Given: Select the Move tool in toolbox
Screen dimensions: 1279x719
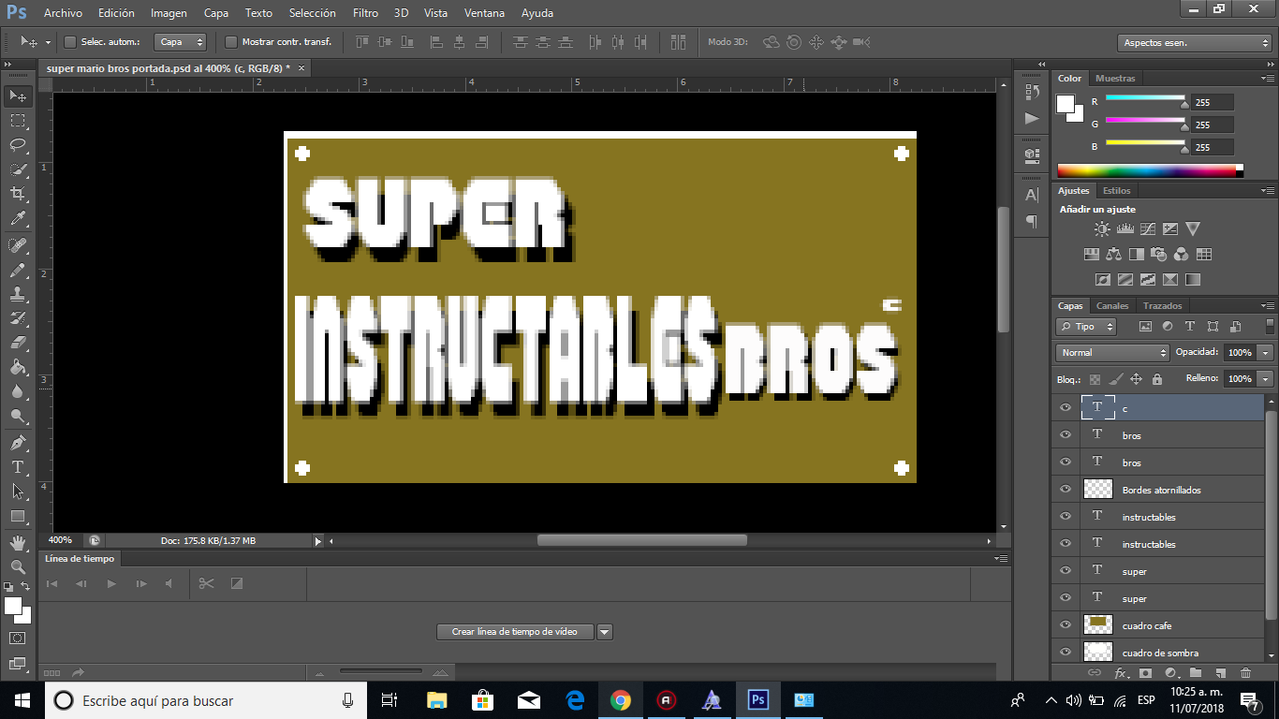Looking at the screenshot, I should (17, 95).
